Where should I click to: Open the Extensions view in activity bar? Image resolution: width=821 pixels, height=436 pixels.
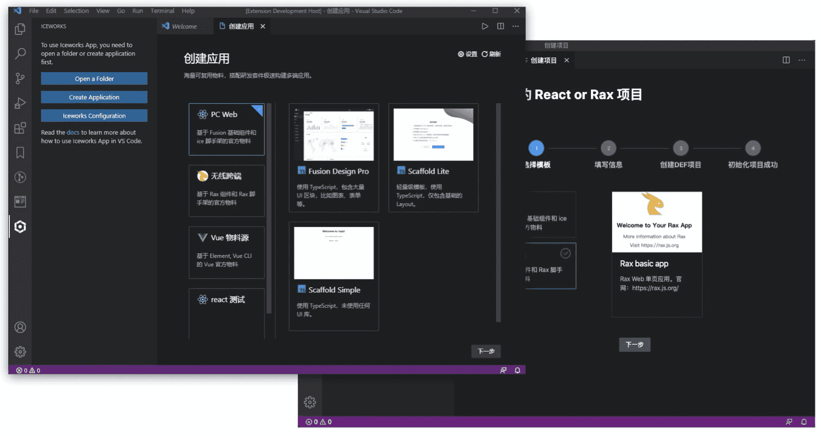pyautogui.click(x=20, y=128)
